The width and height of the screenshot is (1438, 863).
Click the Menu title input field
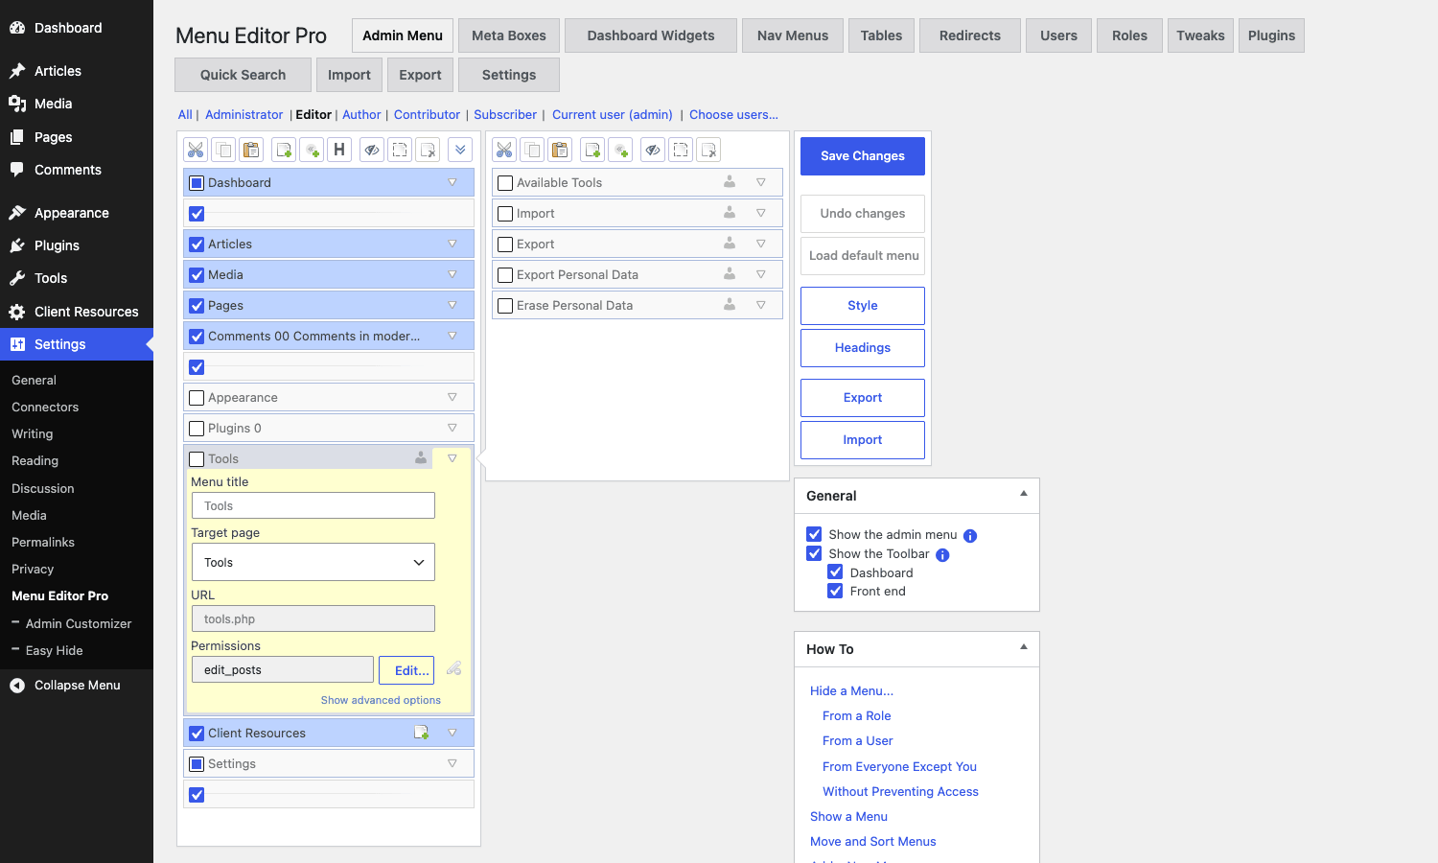313,505
